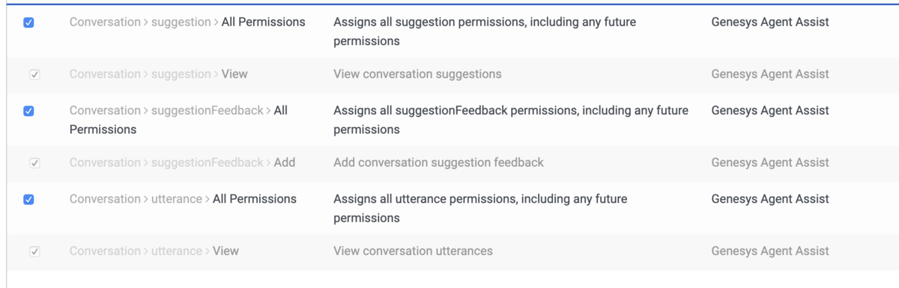The image size is (899, 288).
Task: Click 'Assigns all suggestion permissions' description
Action: pos(485,31)
